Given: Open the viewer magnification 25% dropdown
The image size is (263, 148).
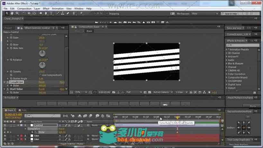Looking at the screenshot, I should [x=81, y=92].
